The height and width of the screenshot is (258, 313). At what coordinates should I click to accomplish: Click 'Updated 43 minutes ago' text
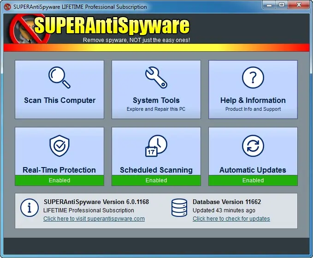coord(224,210)
